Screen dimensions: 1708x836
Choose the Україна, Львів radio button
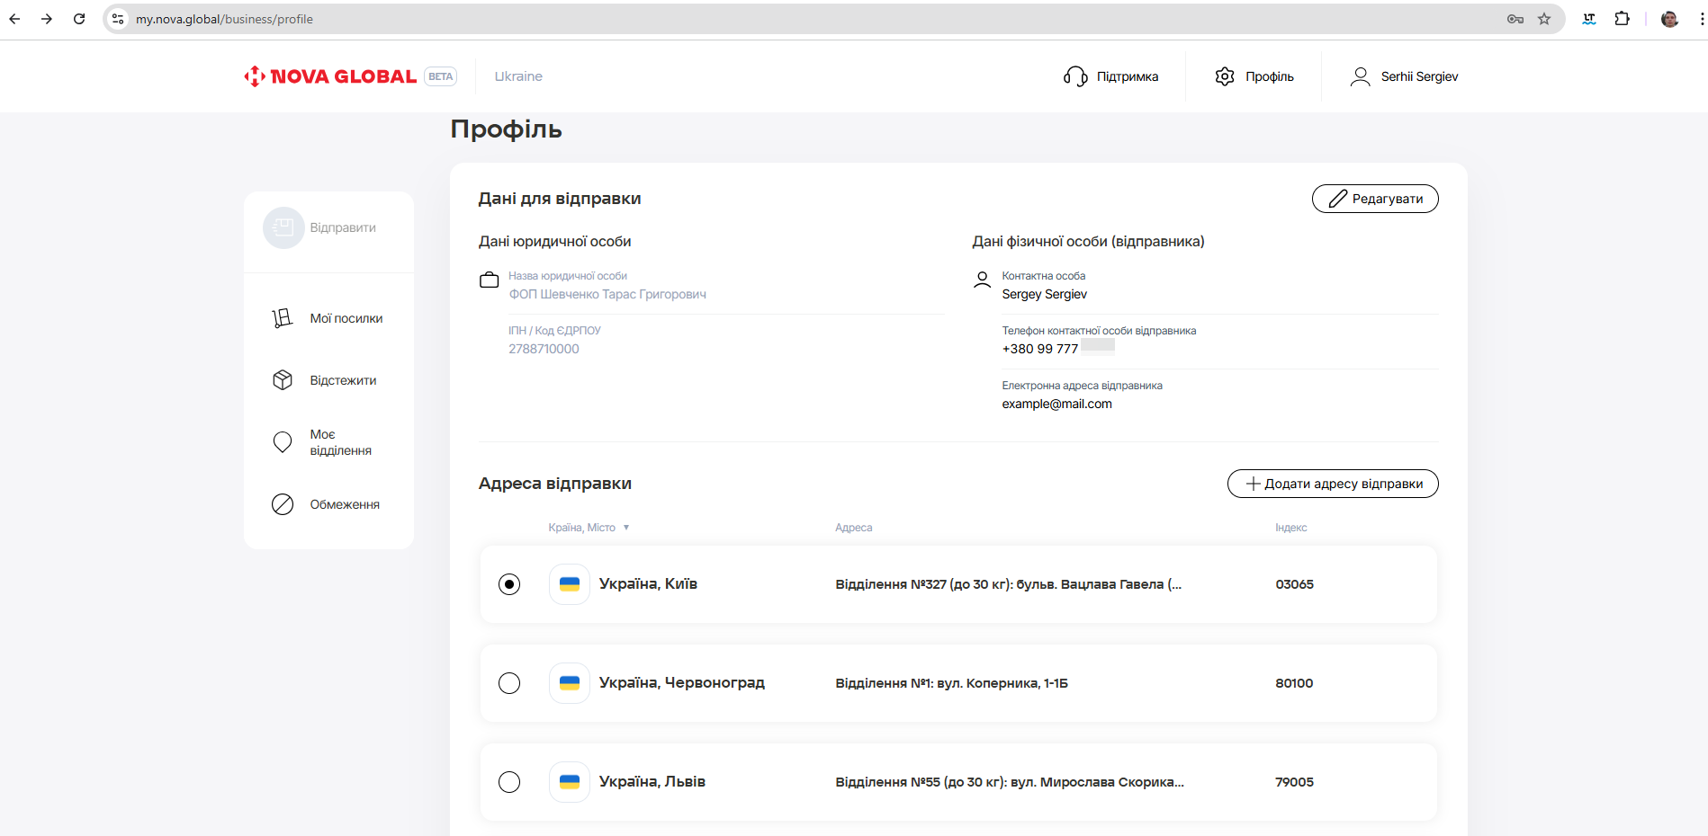point(509,782)
